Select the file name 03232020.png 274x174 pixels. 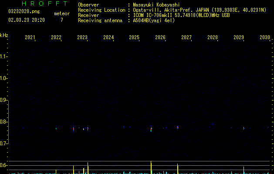point(24,11)
